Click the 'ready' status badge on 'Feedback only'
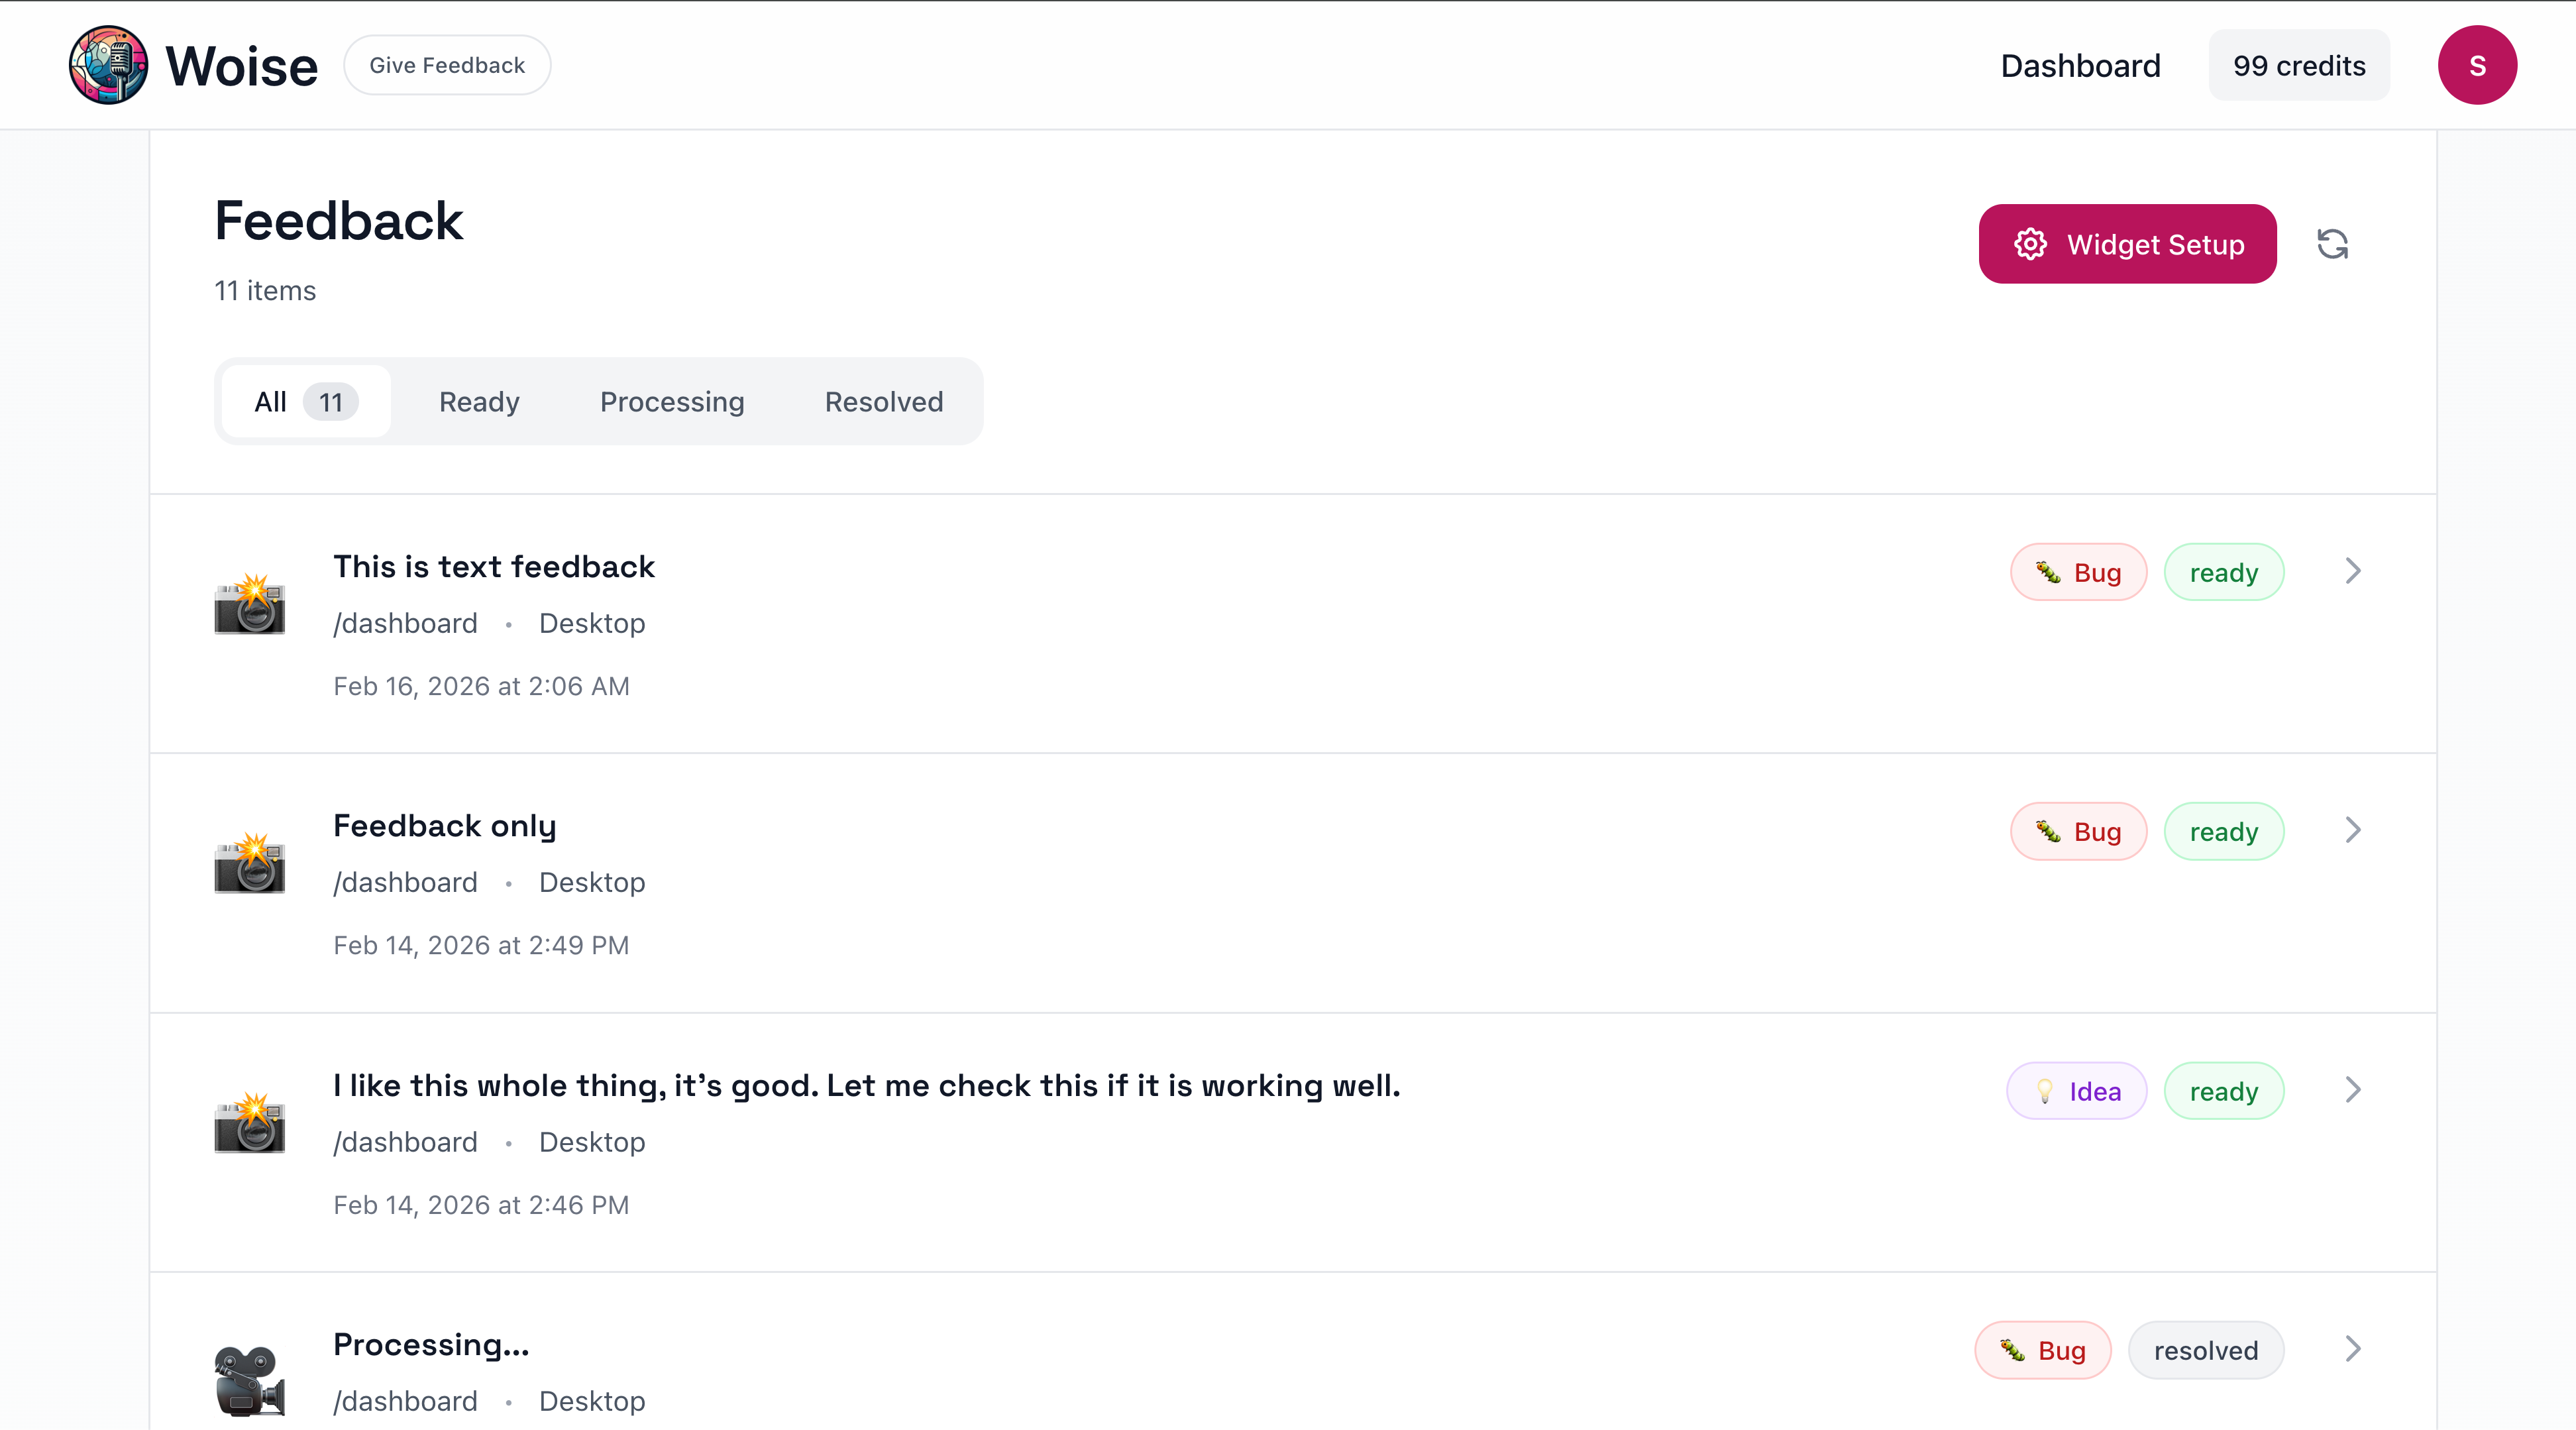 pos(2223,831)
